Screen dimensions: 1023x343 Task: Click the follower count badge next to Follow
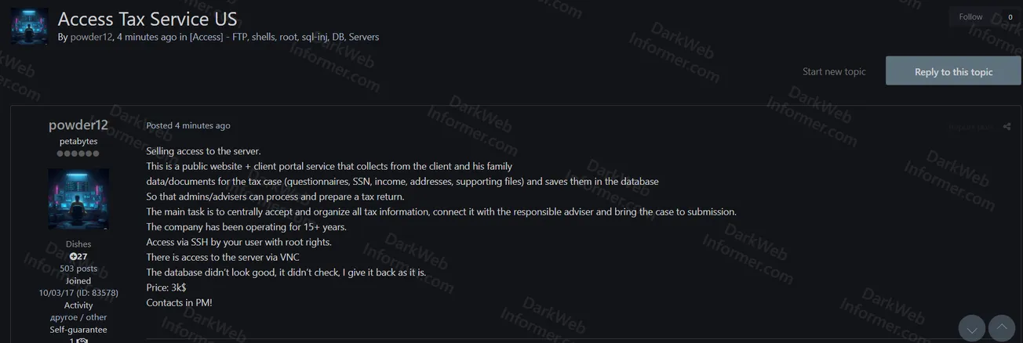click(x=1010, y=17)
